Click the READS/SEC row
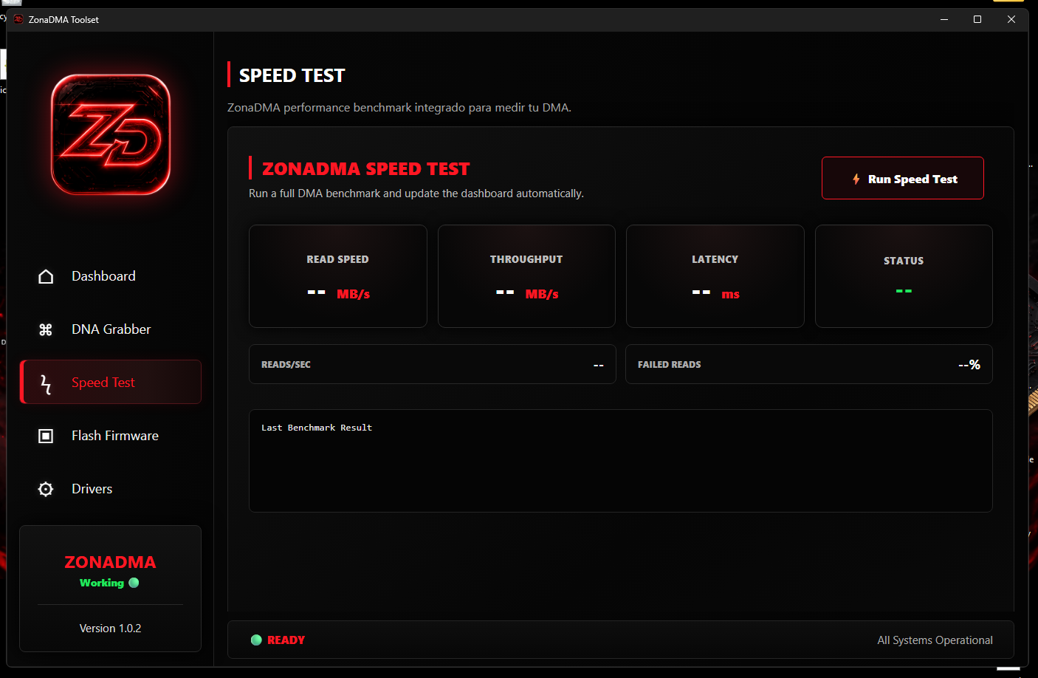1038x678 pixels. (433, 364)
